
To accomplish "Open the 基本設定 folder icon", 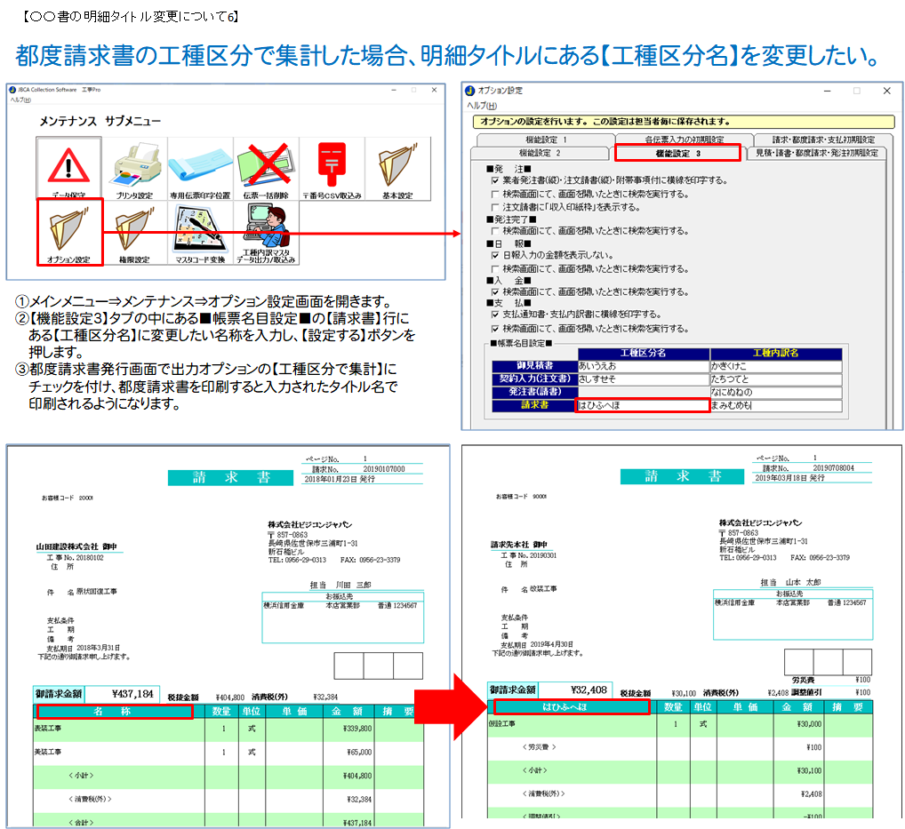I will tap(396, 168).
